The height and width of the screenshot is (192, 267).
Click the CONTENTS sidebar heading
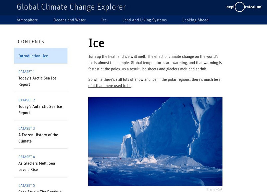31,42
